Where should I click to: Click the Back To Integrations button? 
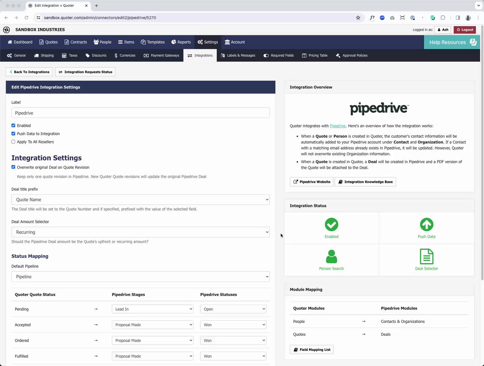click(29, 72)
